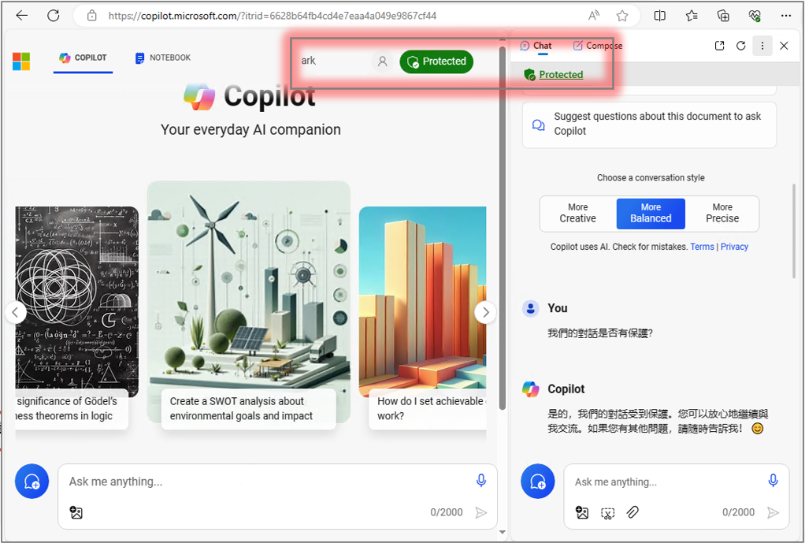
Task: Open sidebar Copilot in new window icon
Action: click(x=719, y=46)
